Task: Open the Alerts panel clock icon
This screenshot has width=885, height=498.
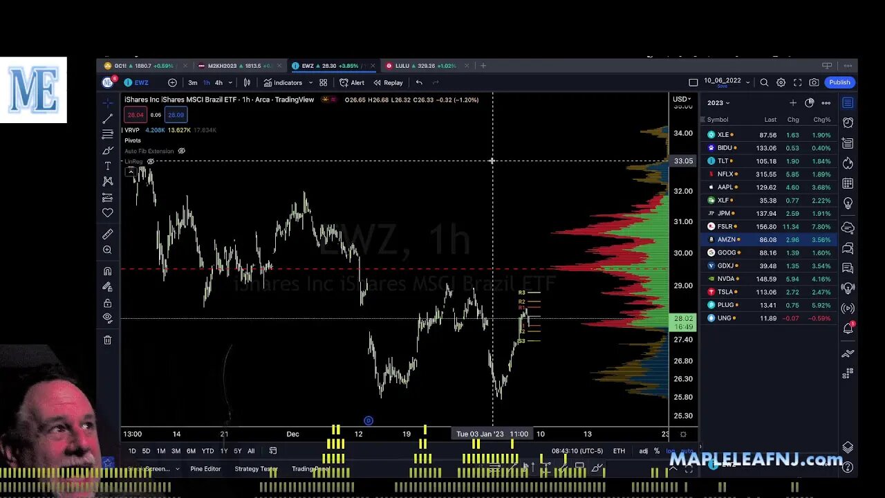Action: click(848, 122)
